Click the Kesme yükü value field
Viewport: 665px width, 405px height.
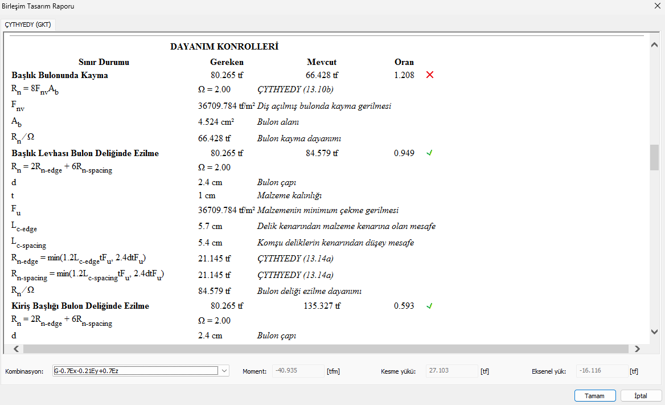[451, 371]
